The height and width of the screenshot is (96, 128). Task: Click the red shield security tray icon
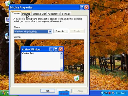110,93
